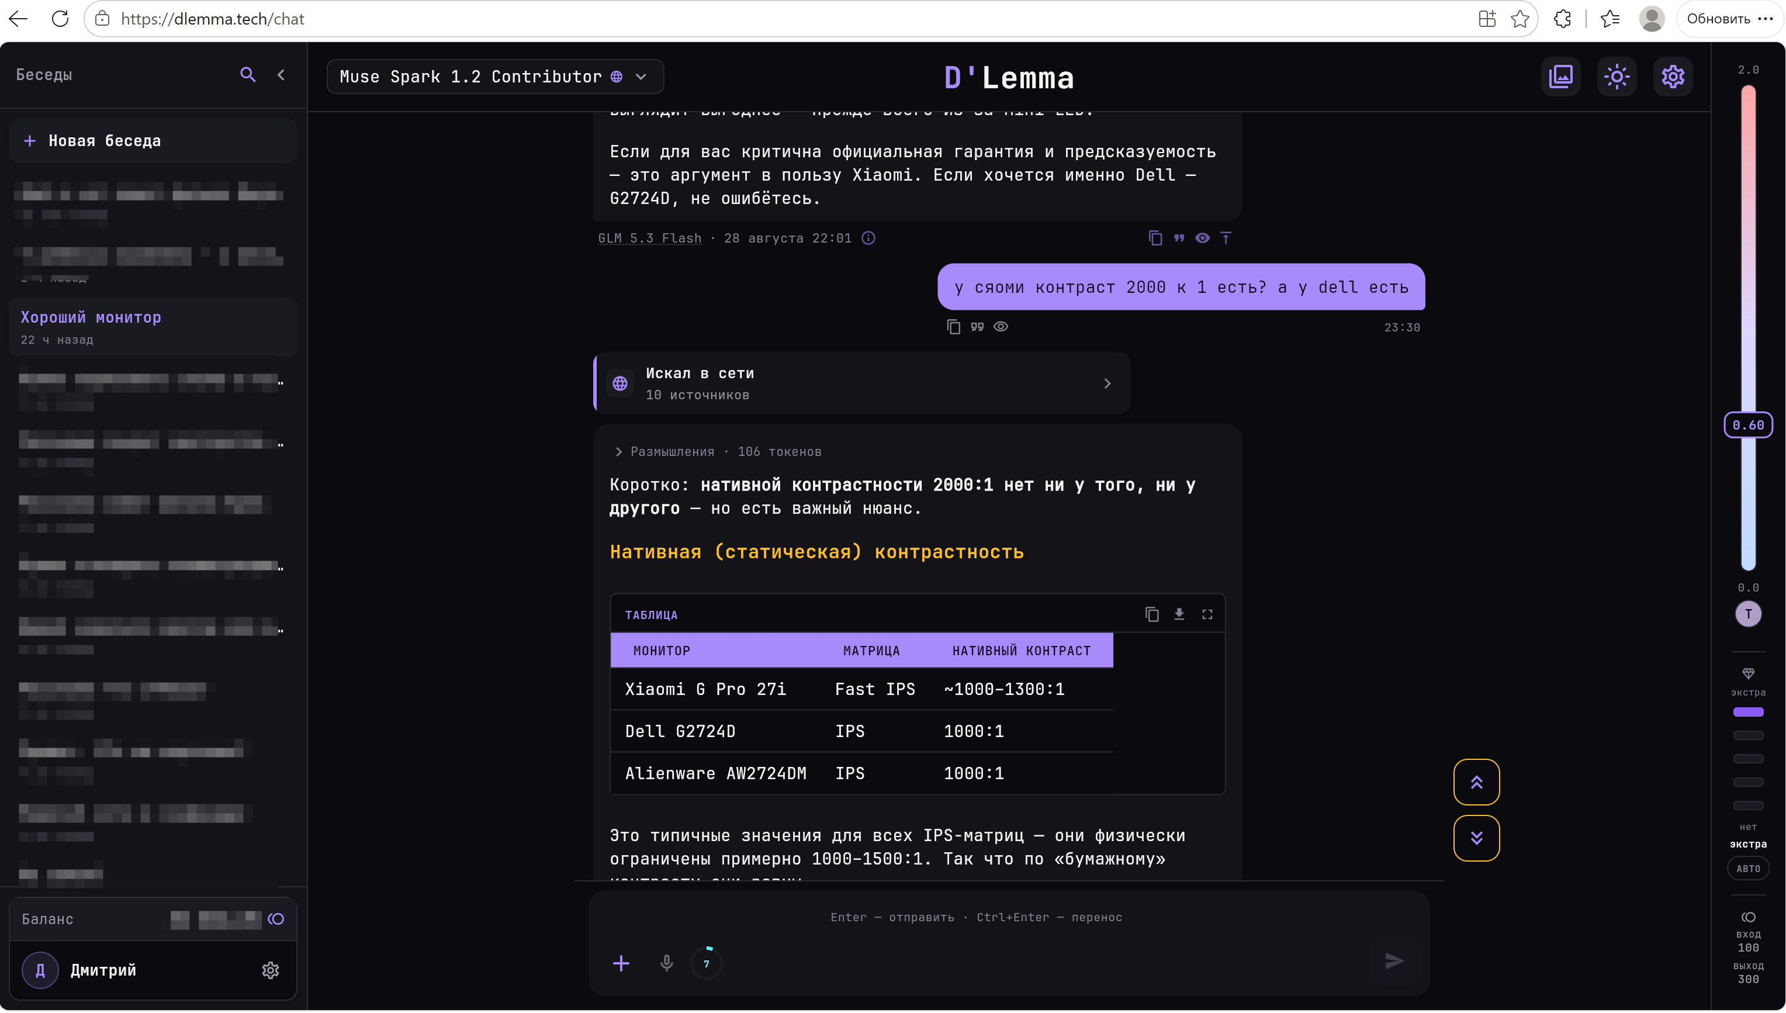Click the globe icon in Искал в сети

click(619, 383)
